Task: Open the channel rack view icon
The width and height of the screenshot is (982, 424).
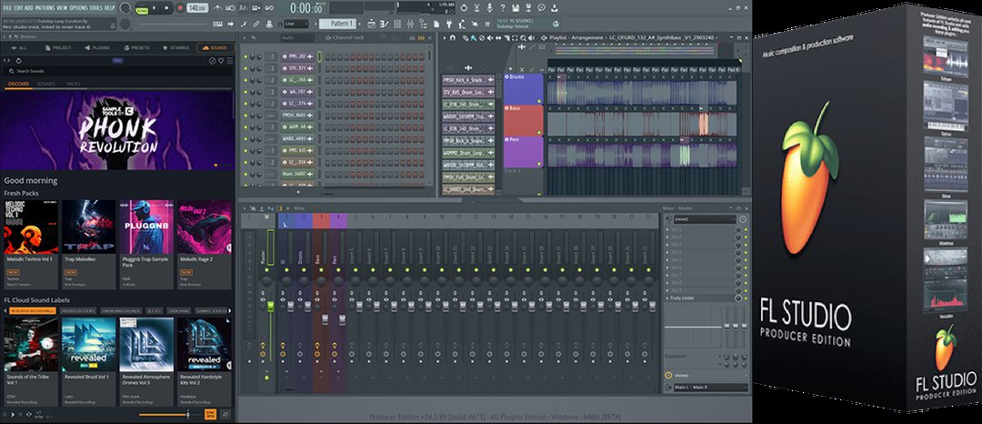Action: 397,24
